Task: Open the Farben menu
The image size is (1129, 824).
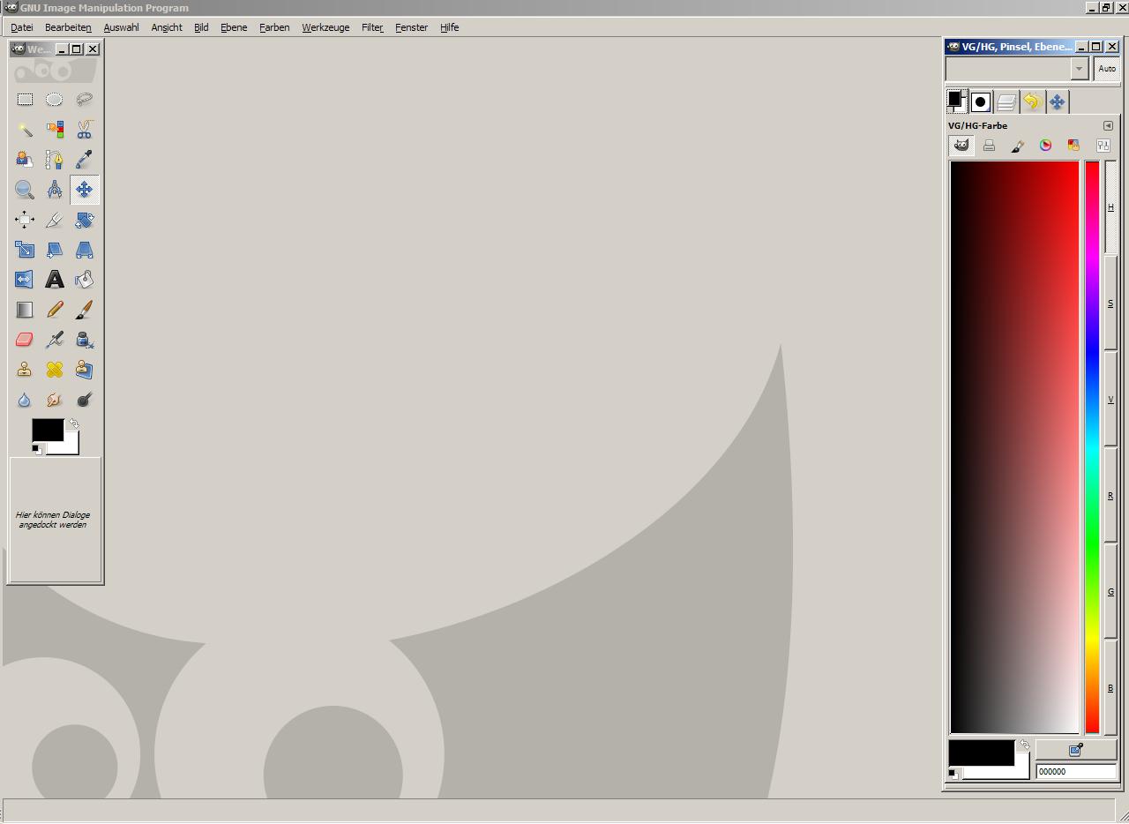Action: 274,27
